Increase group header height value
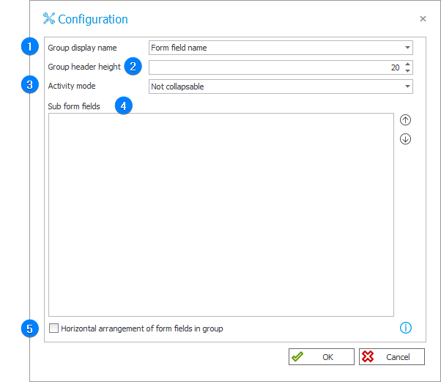The height and width of the screenshot is (382, 441). (x=407, y=65)
